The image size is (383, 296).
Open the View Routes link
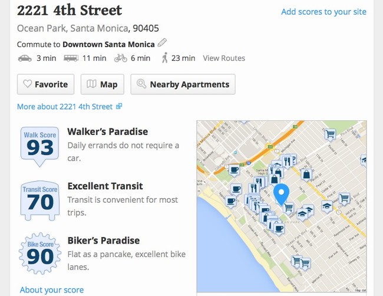[x=224, y=58]
